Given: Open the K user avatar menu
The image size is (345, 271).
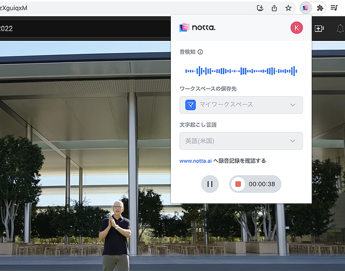Looking at the screenshot, I should (x=296, y=28).
